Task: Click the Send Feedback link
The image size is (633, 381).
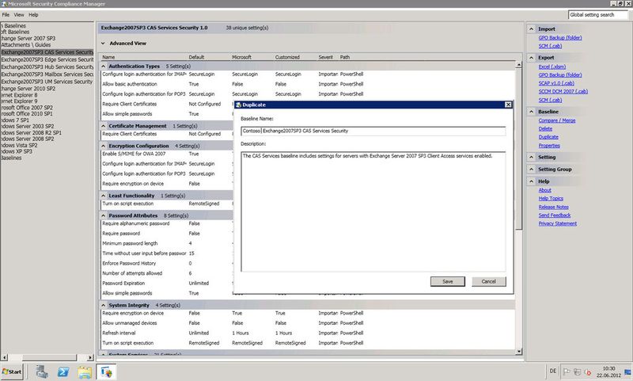Action: [x=555, y=215]
